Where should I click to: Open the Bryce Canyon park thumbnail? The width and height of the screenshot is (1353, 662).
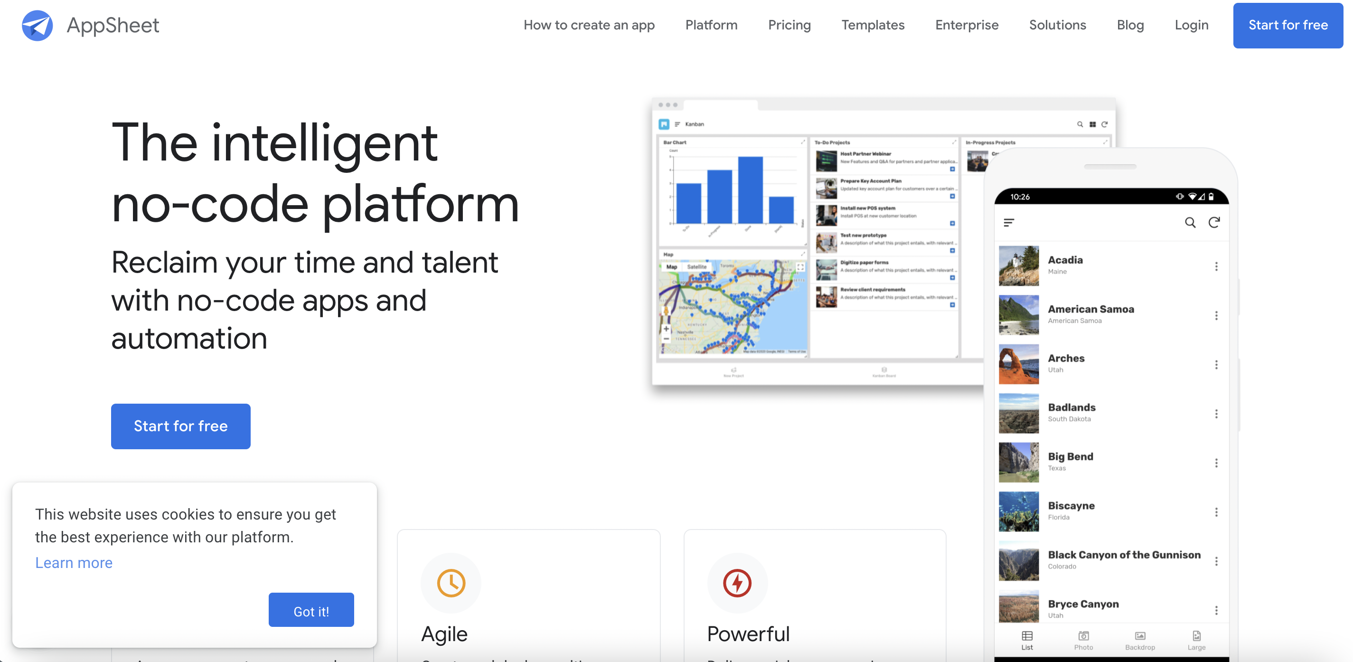point(1018,605)
